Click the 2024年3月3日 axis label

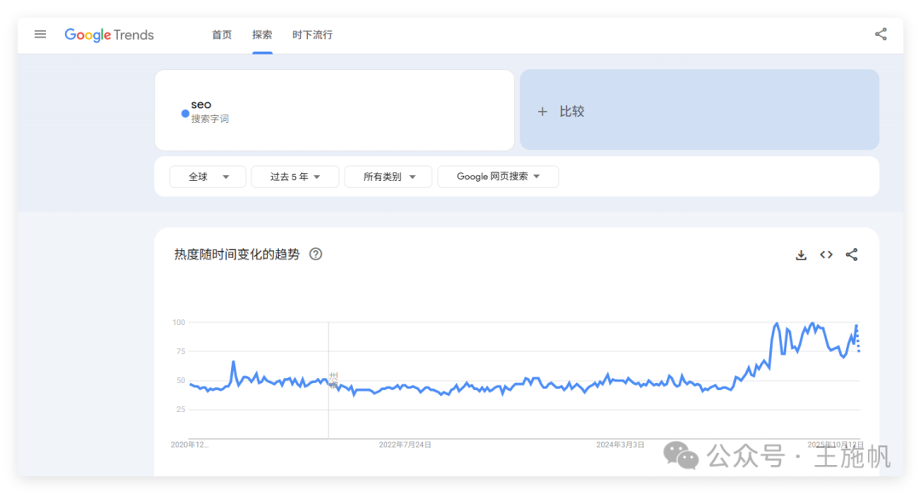click(x=623, y=445)
